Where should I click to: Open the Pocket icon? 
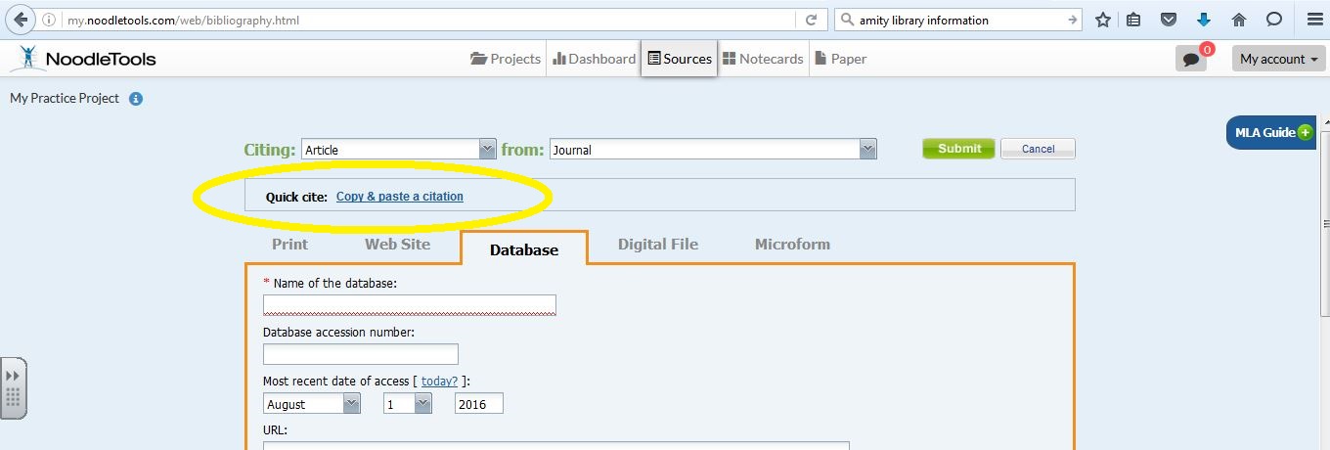(x=1168, y=20)
